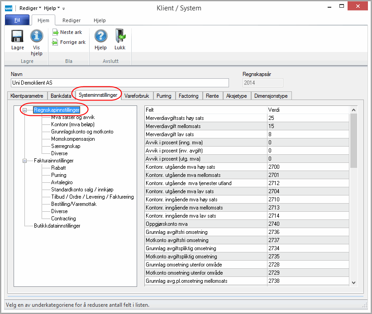Image resolution: width=372 pixels, height=314 pixels.
Task: Open the Rediger dropdown in title bar
Action: click(x=30, y=8)
